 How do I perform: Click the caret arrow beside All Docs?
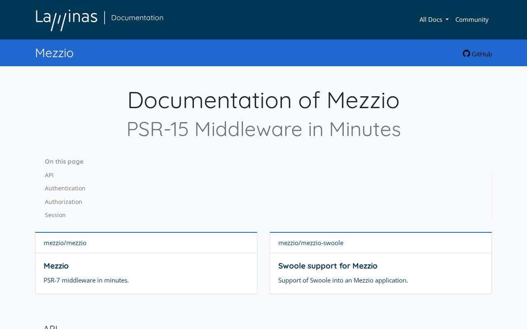click(x=447, y=20)
